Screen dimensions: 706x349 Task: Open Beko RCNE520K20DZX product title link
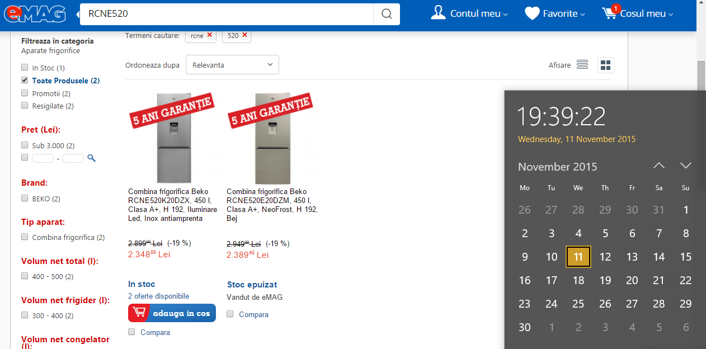[172, 205]
